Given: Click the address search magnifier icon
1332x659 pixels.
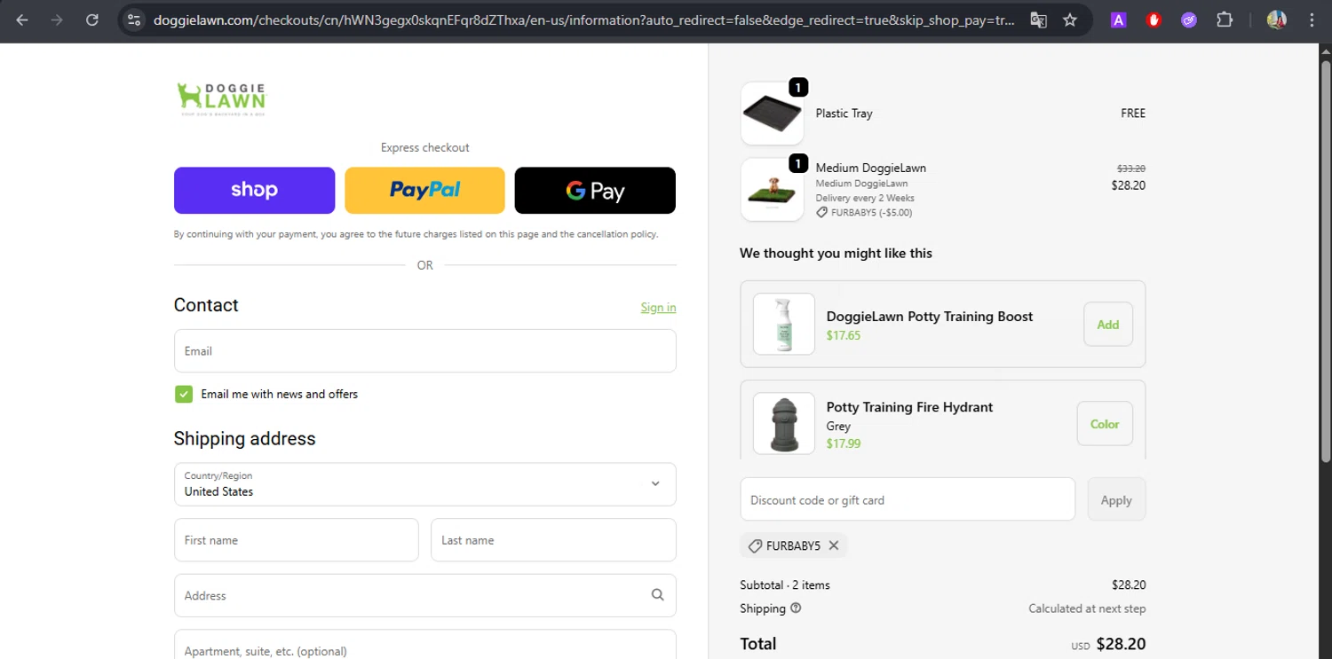Looking at the screenshot, I should click(657, 595).
